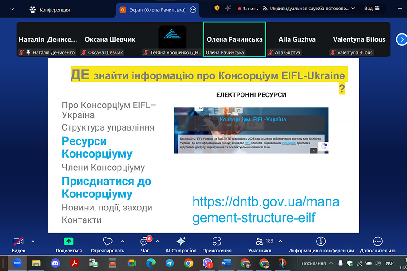Click Контакти on the slide
Viewport: 407px width, 271px height.
pyautogui.click(x=81, y=220)
